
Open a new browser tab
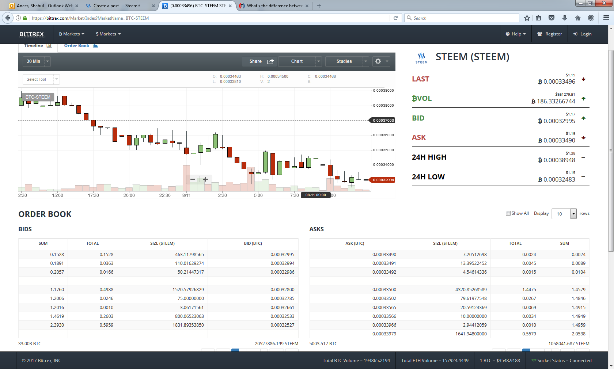click(319, 6)
